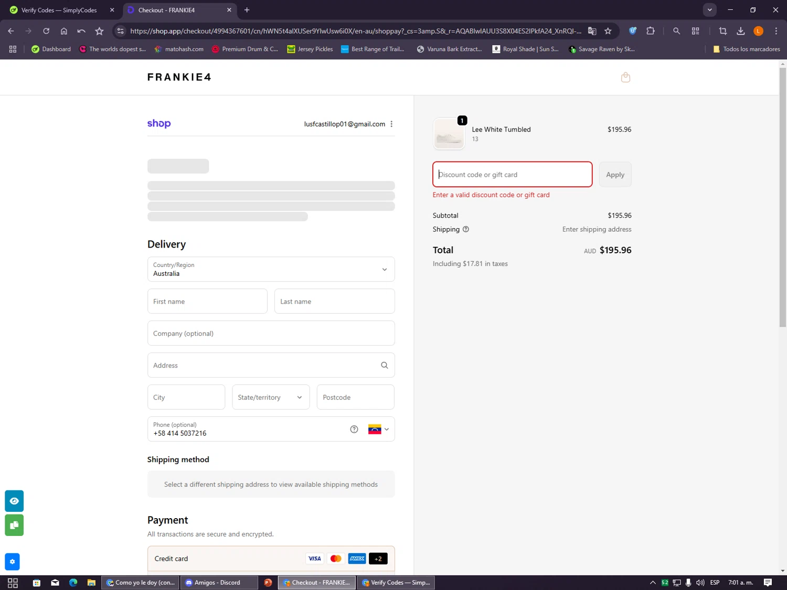Open a new browser tab
The image size is (787, 590).
(247, 10)
